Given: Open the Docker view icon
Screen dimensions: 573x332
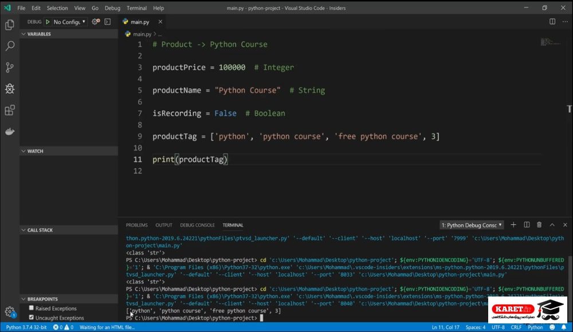Looking at the screenshot, I should (10, 132).
